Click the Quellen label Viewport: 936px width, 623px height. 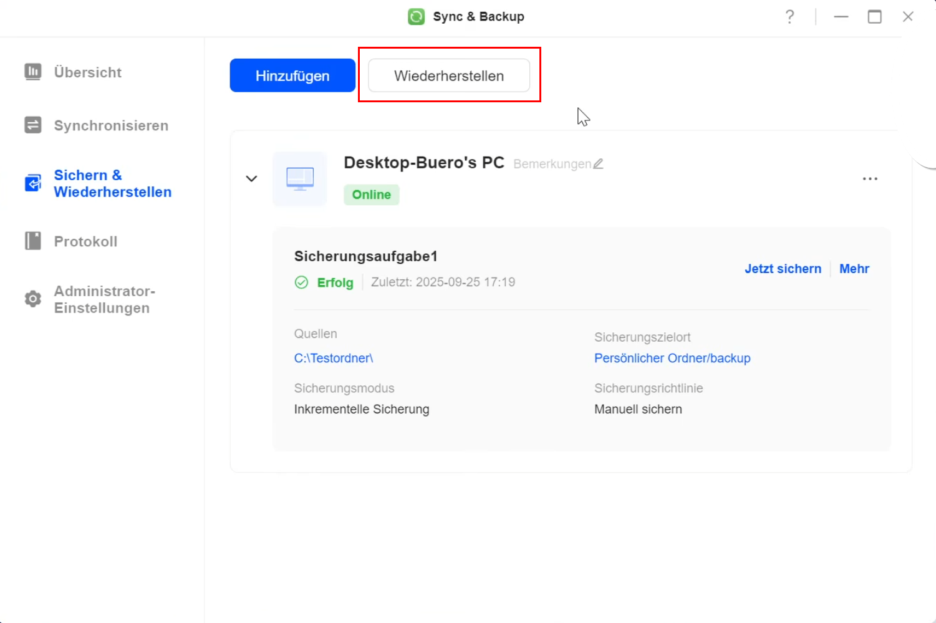pos(316,334)
